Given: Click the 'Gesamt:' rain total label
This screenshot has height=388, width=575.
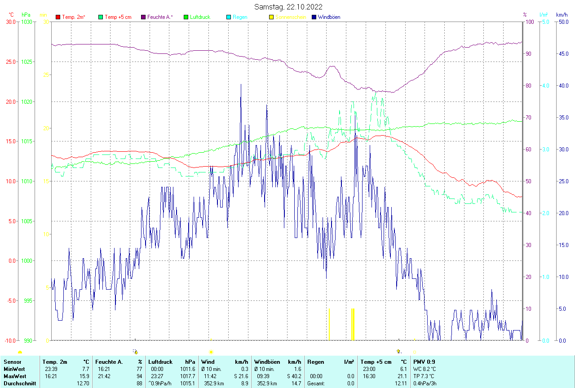Looking at the screenshot, I should tap(316, 384).
